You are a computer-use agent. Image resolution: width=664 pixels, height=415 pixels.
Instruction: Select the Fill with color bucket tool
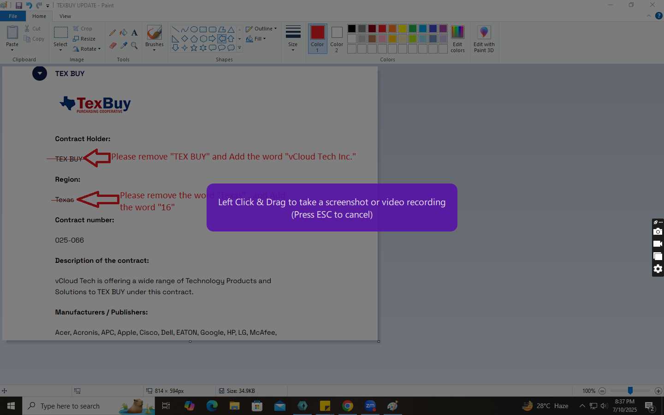tap(124, 32)
